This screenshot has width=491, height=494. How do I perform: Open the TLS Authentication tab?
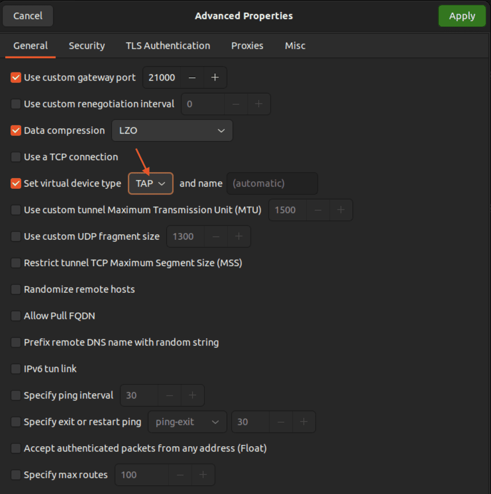[x=168, y=46]
